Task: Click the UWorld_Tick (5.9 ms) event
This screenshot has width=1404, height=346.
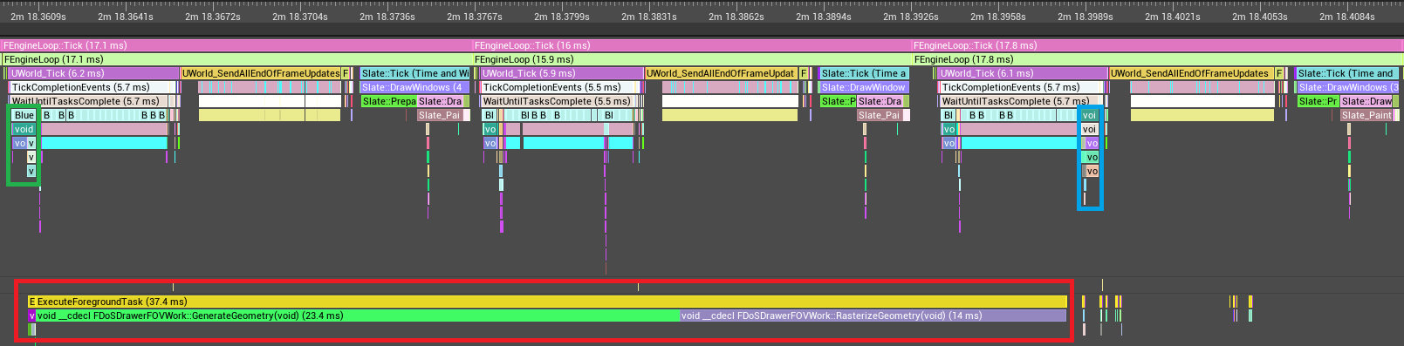Action: [562, 73]
